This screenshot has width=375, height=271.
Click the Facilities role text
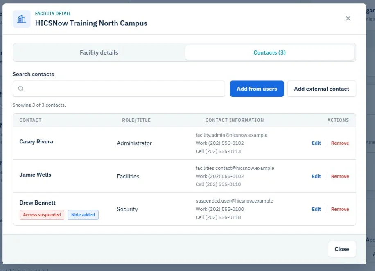(x=128, y=176)
